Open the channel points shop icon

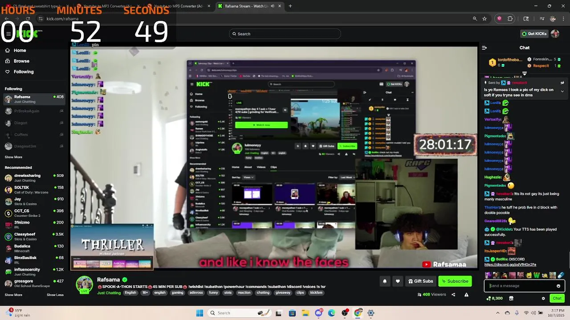pyautogui.click(x=511, y=298)
